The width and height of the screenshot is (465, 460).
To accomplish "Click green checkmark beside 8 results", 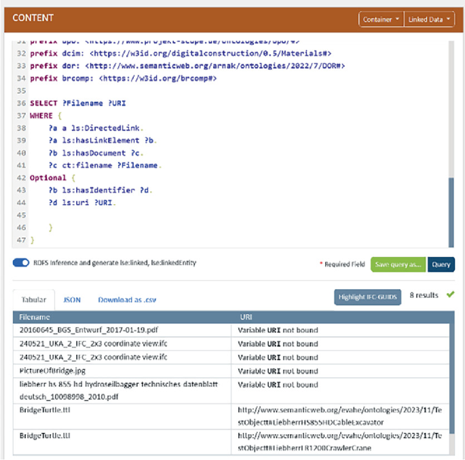I will [x=450, y=296].
